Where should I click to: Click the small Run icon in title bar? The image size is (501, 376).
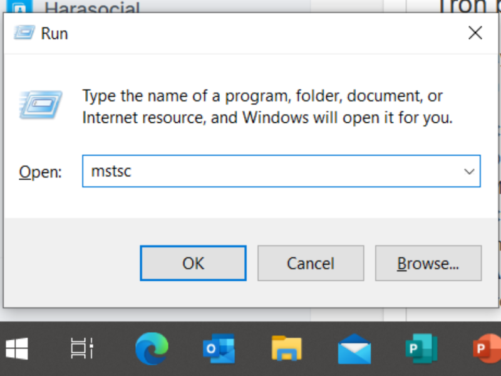[x=24, y=33]
